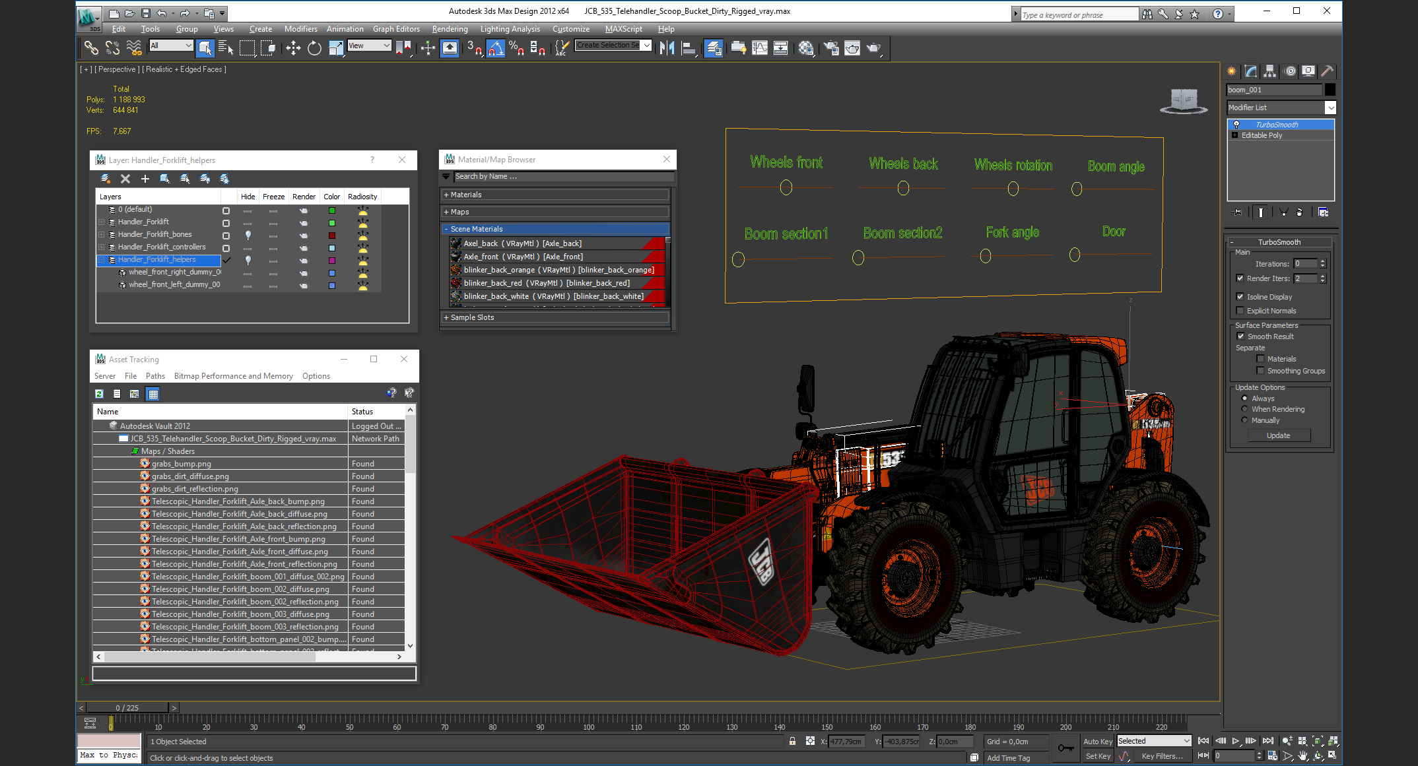Expand the Materials rollout in browser
The width and height of the screenshot is (1418, 766).
click(x=556, y=195)
